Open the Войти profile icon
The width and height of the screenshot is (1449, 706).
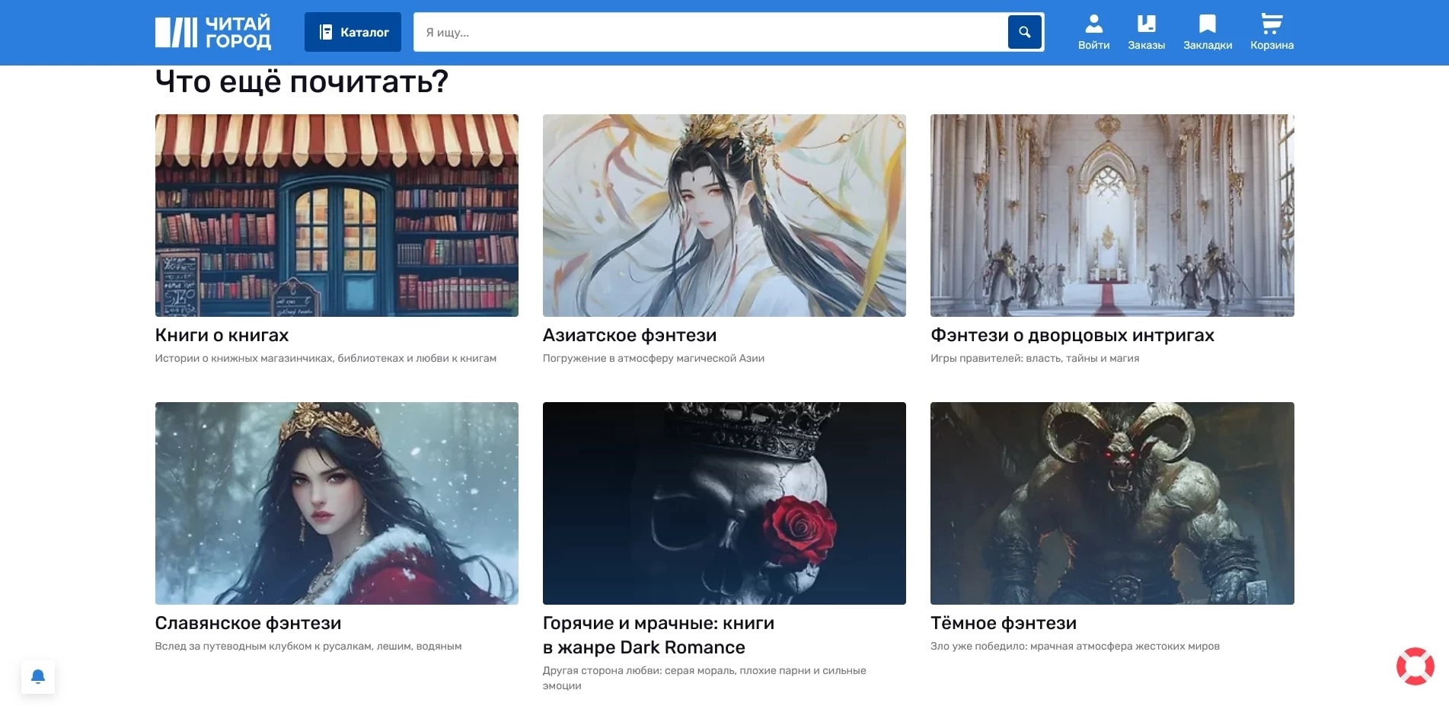tap(1093, 32)
